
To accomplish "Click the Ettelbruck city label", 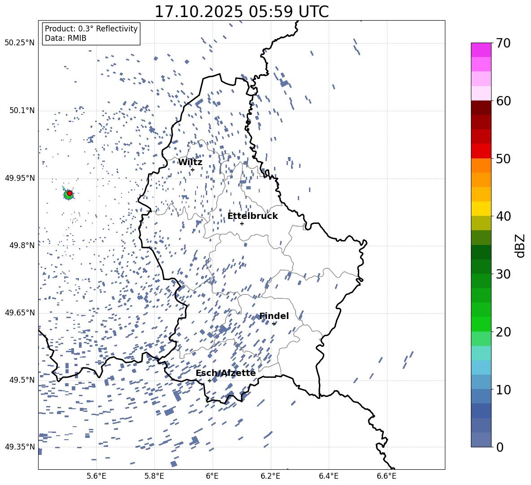I will click(x=252, y=216).
